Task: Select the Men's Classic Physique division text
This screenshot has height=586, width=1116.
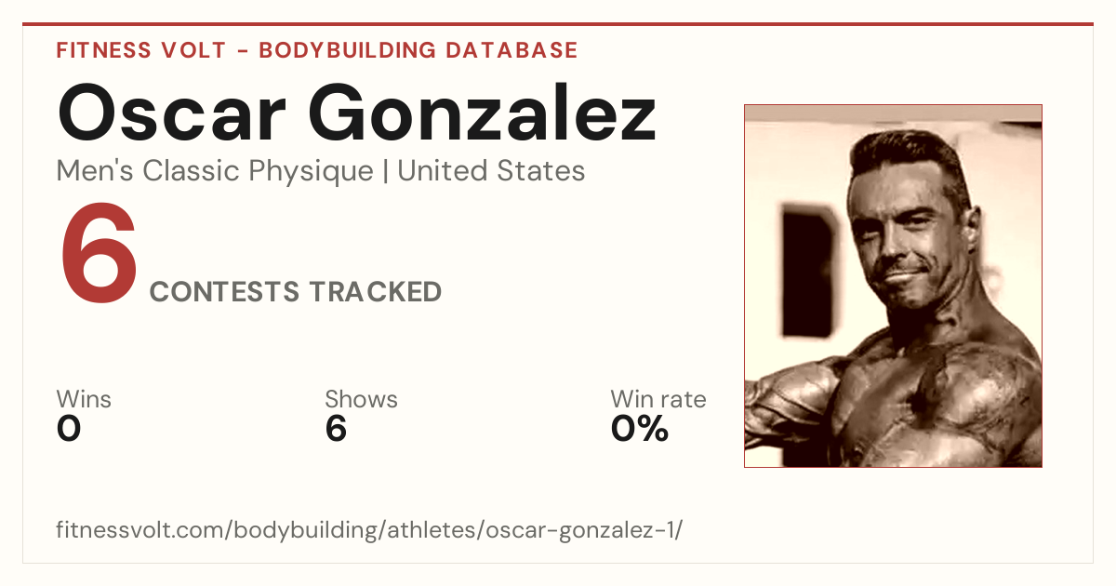Action: click(x=216, y=171)
